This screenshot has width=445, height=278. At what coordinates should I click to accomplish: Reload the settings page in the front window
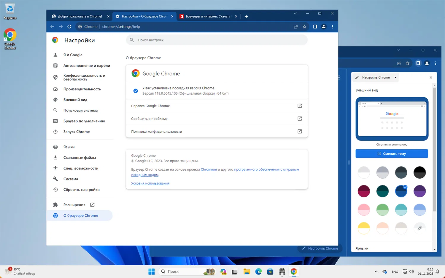pos(69,27)
